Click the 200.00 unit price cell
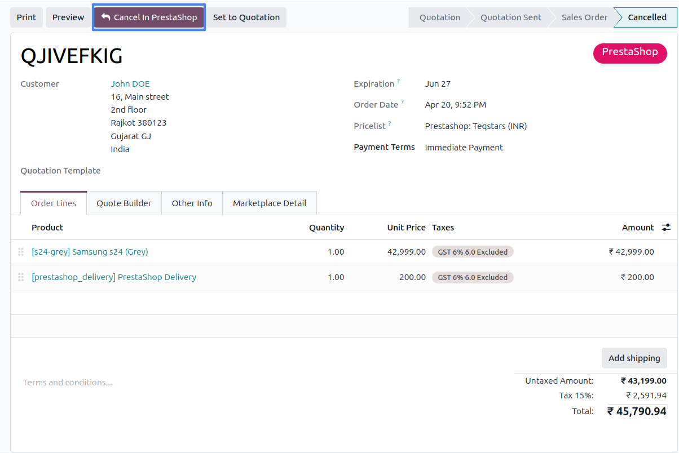 tap(413, 277)
